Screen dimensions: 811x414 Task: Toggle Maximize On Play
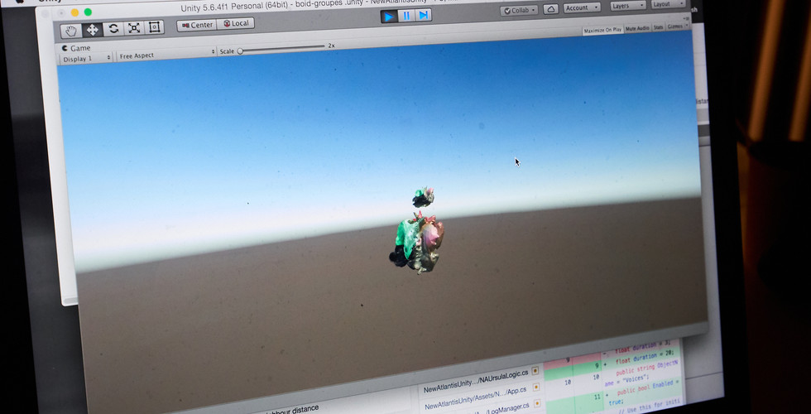(602, 31)
